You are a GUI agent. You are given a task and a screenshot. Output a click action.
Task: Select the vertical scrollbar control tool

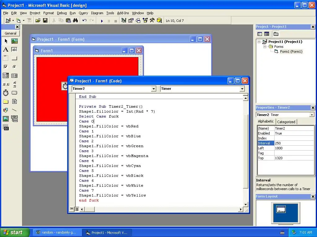(14, 84)
